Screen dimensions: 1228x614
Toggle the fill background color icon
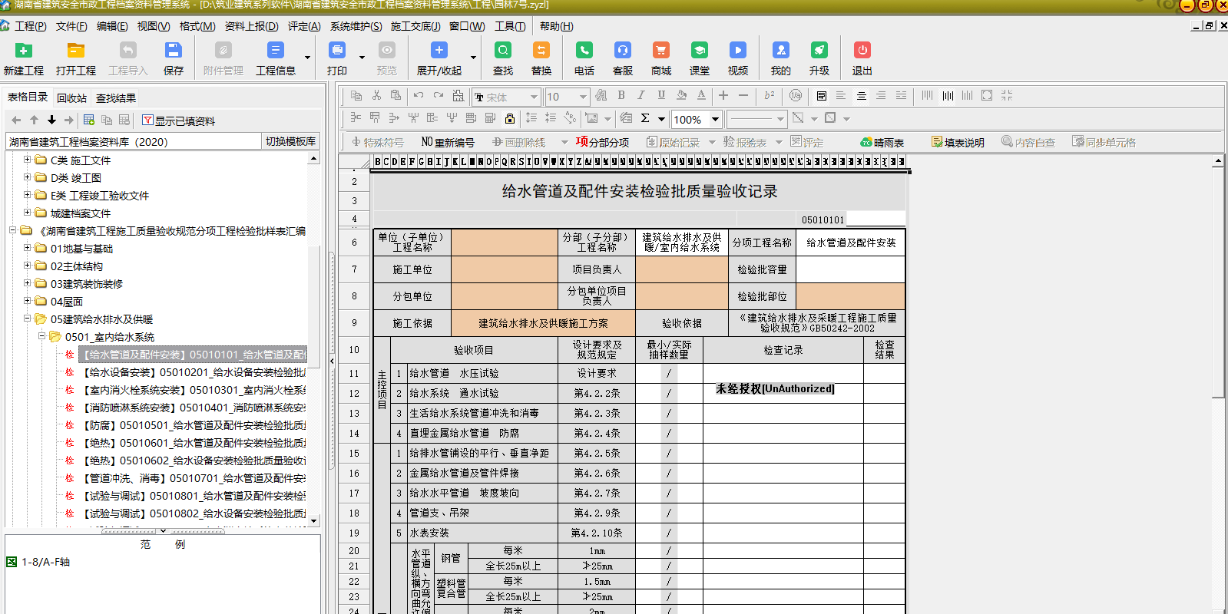(x=681, y=96)
